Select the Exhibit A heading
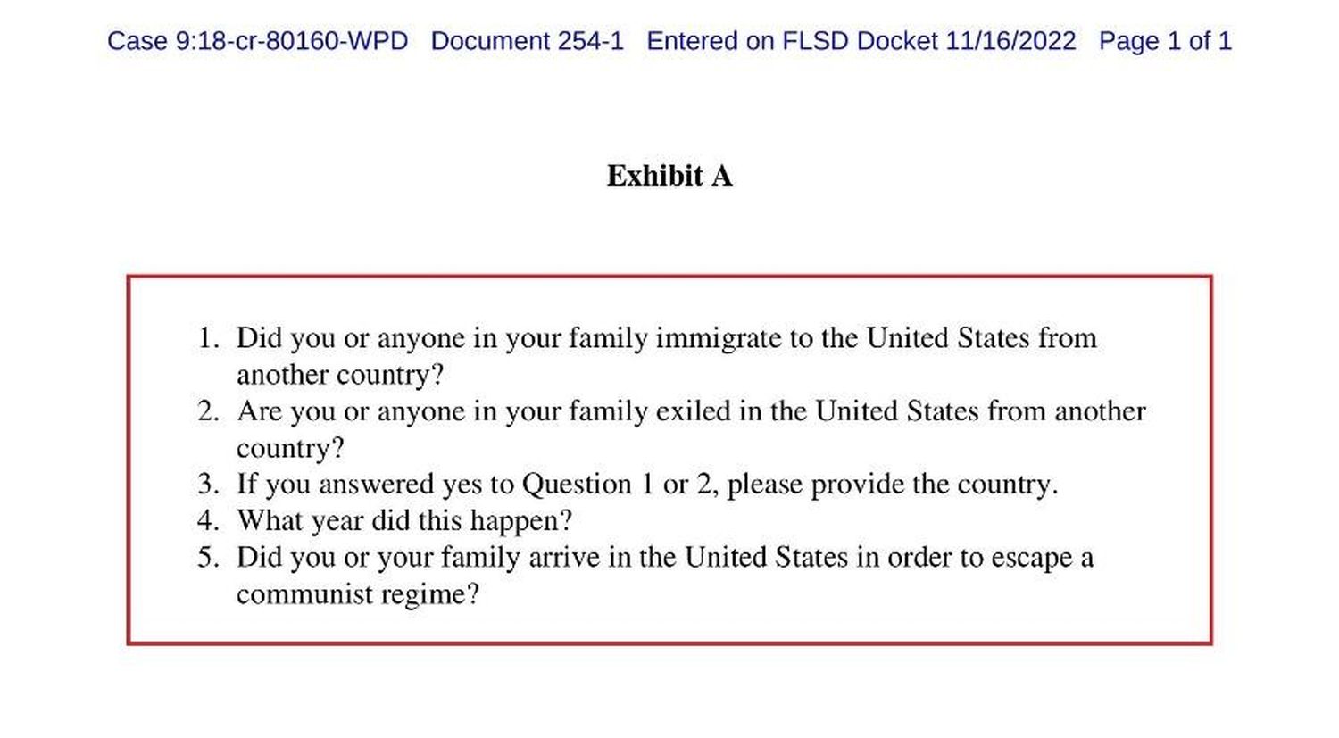Viewport: 1339px width, 738px height. 669,176
